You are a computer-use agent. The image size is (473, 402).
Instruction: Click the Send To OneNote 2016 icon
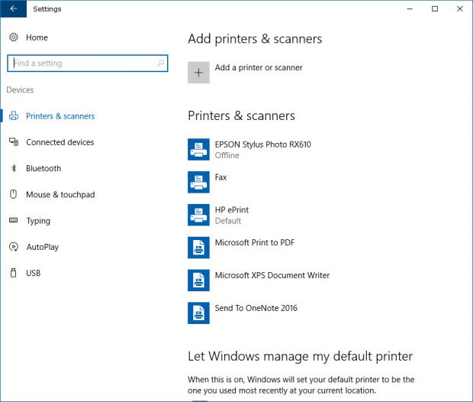click(x=198, y=313)
